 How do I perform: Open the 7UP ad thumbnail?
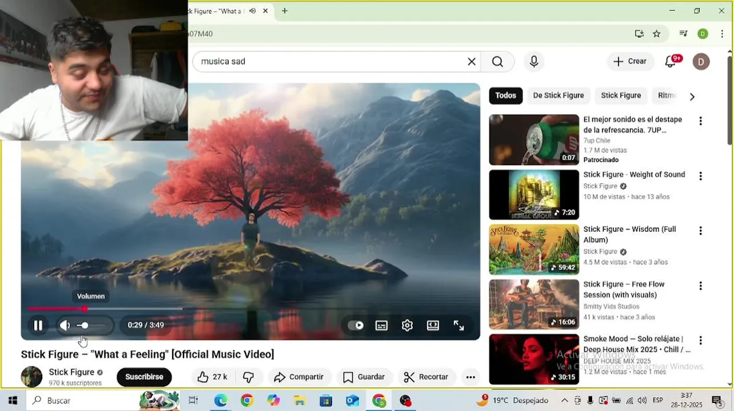pos(534,140)
